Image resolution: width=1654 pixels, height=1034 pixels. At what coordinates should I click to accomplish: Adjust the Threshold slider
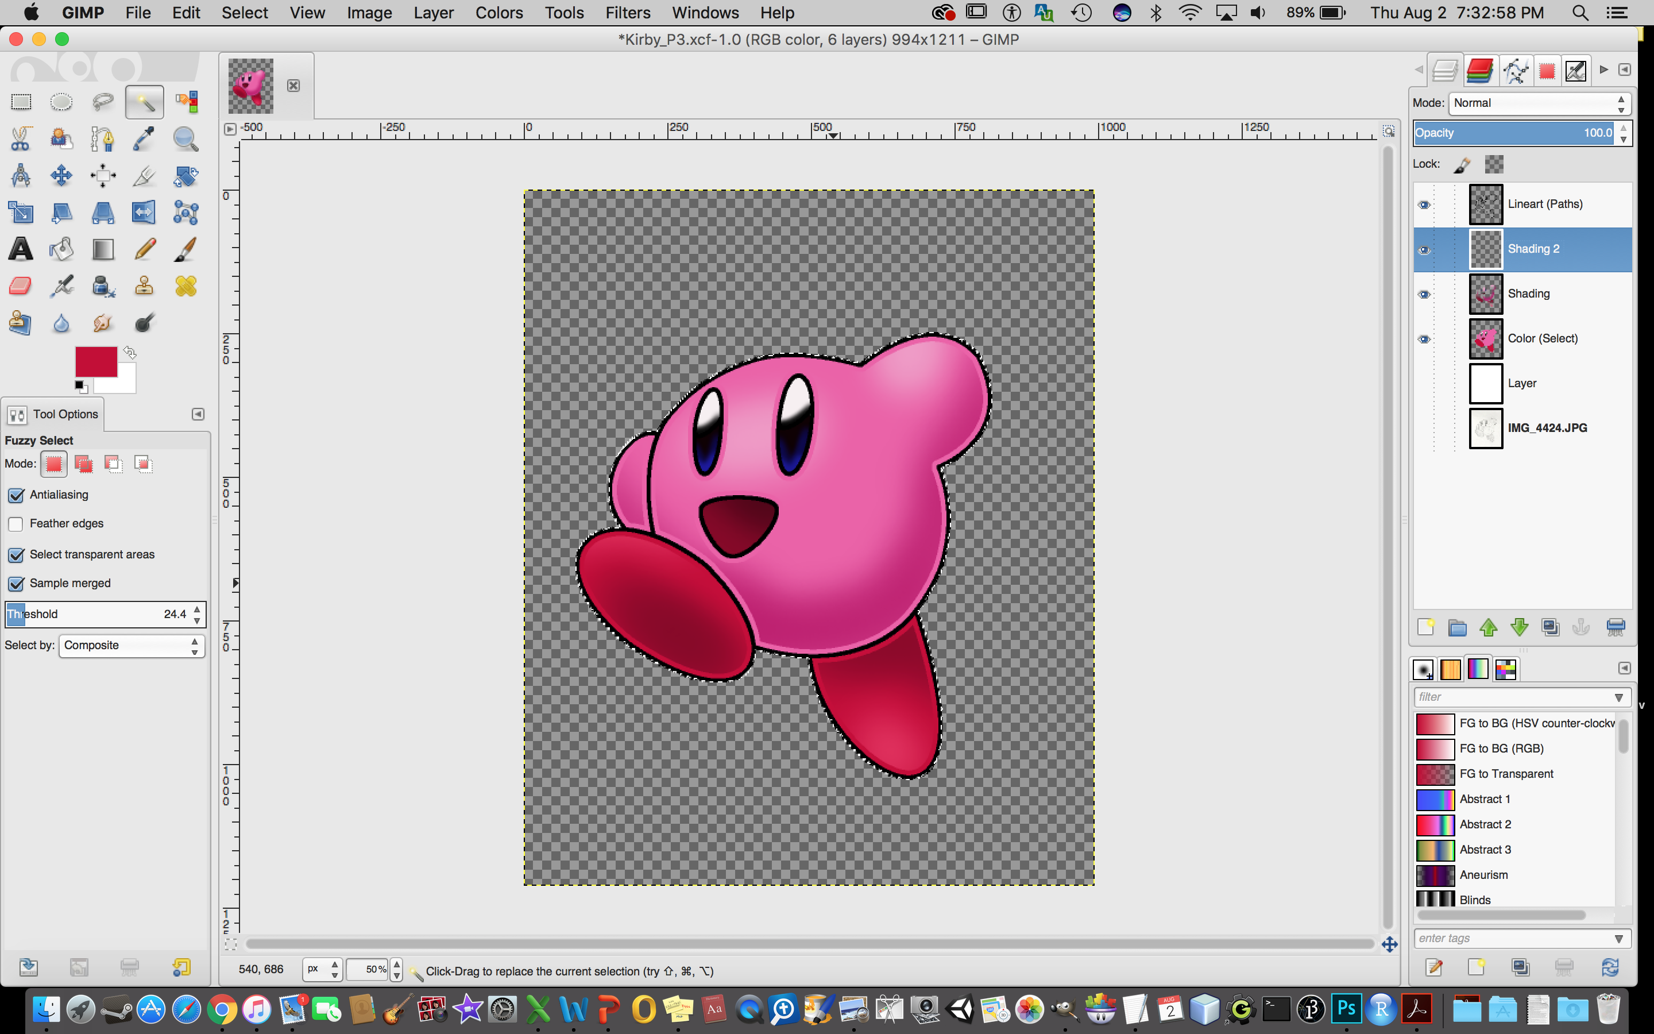[x=97, y=614]
